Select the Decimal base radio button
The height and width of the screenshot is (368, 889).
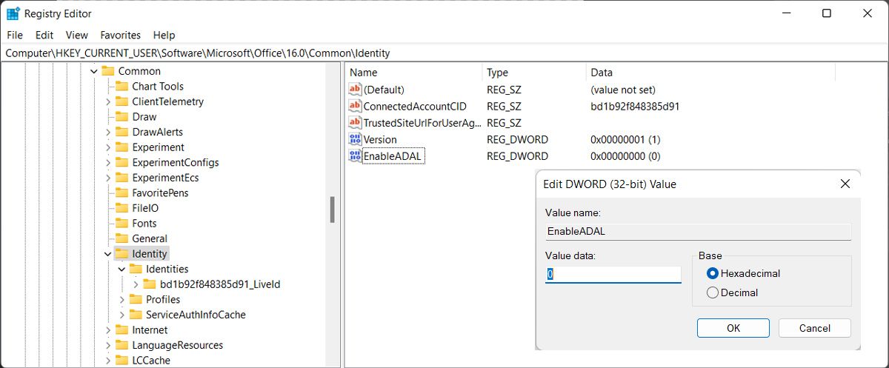coord(713,292)
